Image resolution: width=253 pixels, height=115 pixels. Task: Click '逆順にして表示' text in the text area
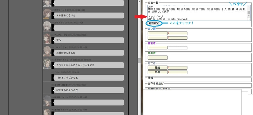coord(160,12)
